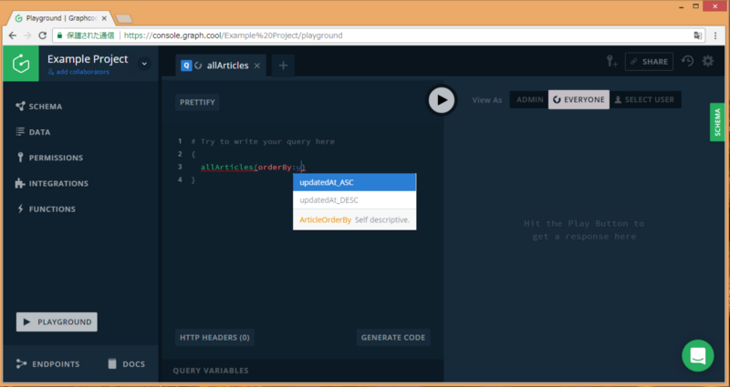Click the secure connection lock icon

click(x=59, y=36)
